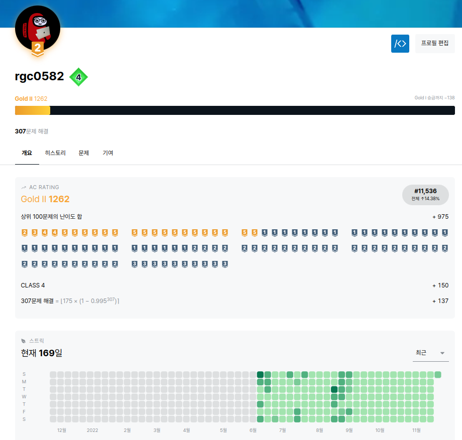Click the 'W' weekday row label

(x=24, y=397)
